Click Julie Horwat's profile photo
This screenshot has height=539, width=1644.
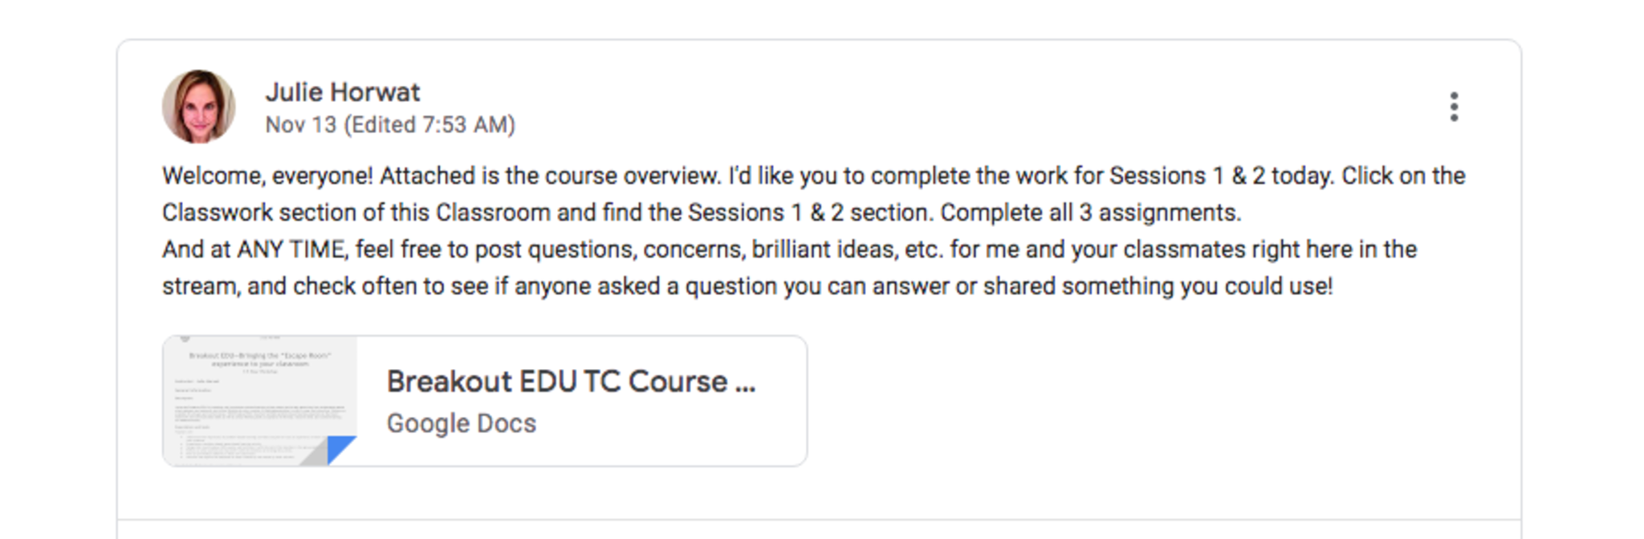pos(198,107)
